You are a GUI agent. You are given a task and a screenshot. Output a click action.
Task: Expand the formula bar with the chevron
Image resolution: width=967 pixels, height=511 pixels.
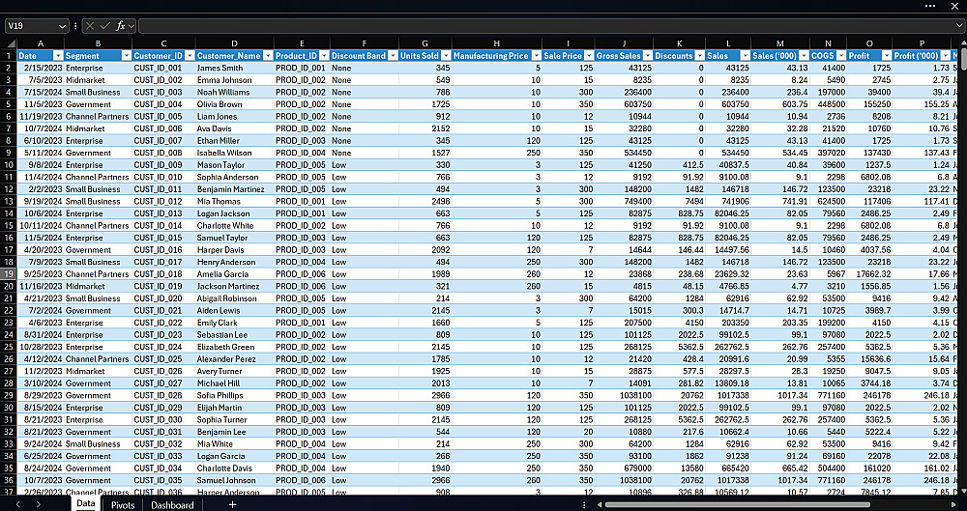(960, 26)
